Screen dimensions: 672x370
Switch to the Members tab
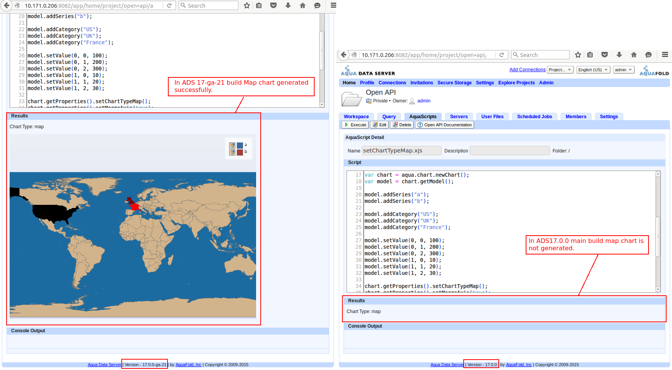click(x=576, y=117)
